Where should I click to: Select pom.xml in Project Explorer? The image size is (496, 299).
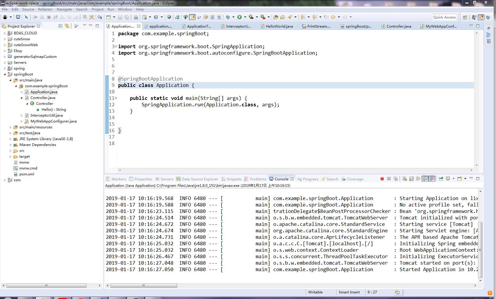coord(26,174)
